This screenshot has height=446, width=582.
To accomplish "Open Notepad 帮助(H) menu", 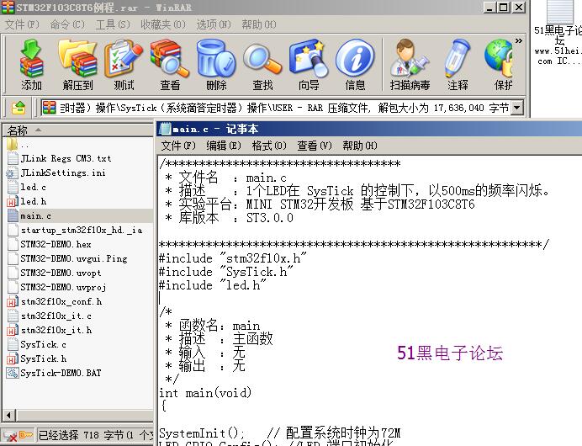I will (x=360, y=146).
